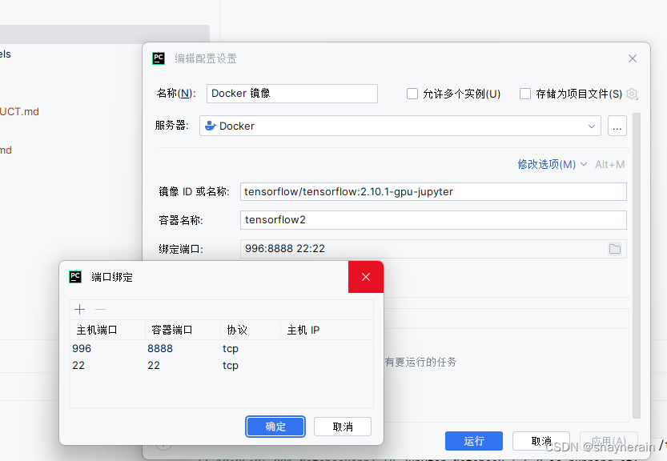This screenshot has height=461, width=667.
Task: Start the container with the 运行 button
Action: tap(473, 441)
